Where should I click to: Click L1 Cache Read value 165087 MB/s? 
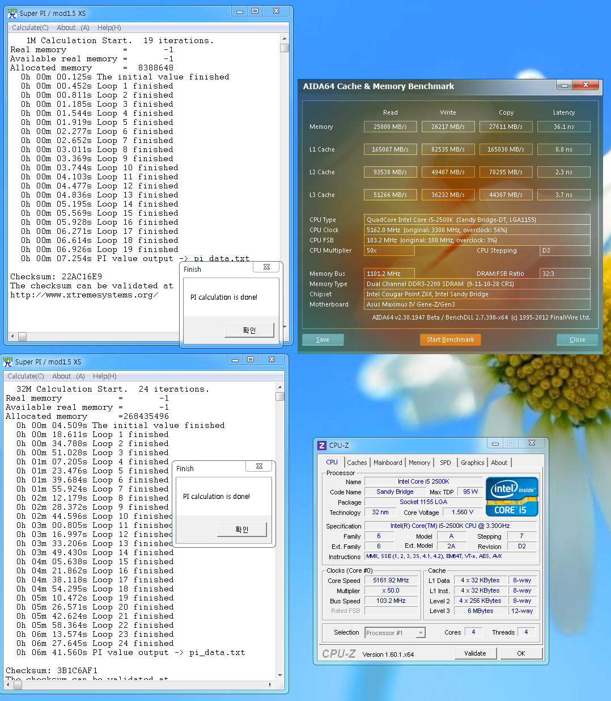coord(390,149)
